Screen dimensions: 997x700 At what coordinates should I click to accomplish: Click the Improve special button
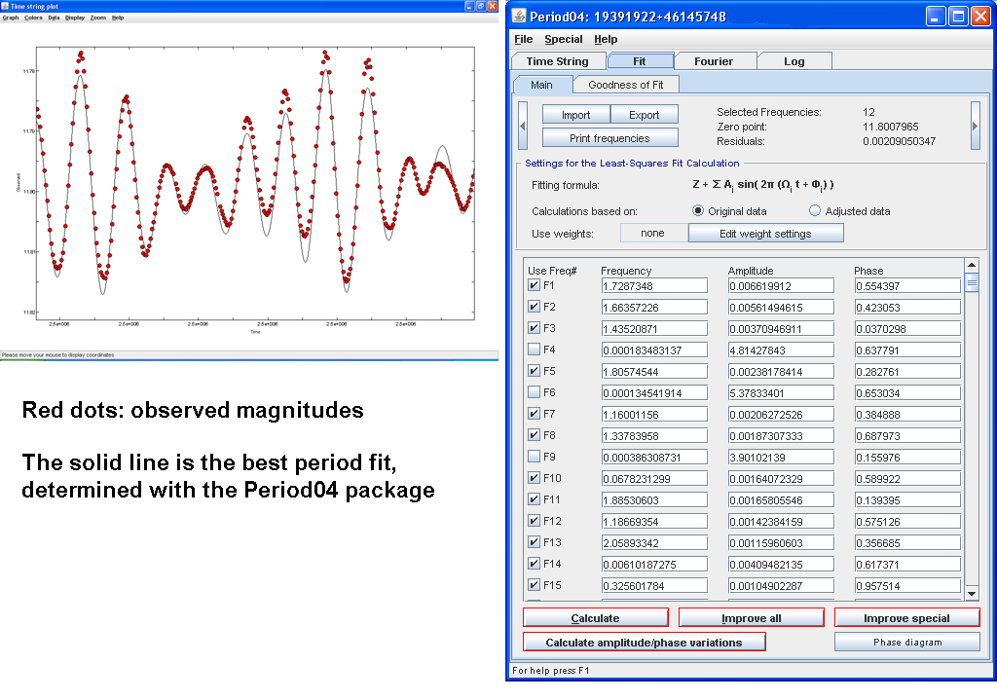click(x=906, y=618)
